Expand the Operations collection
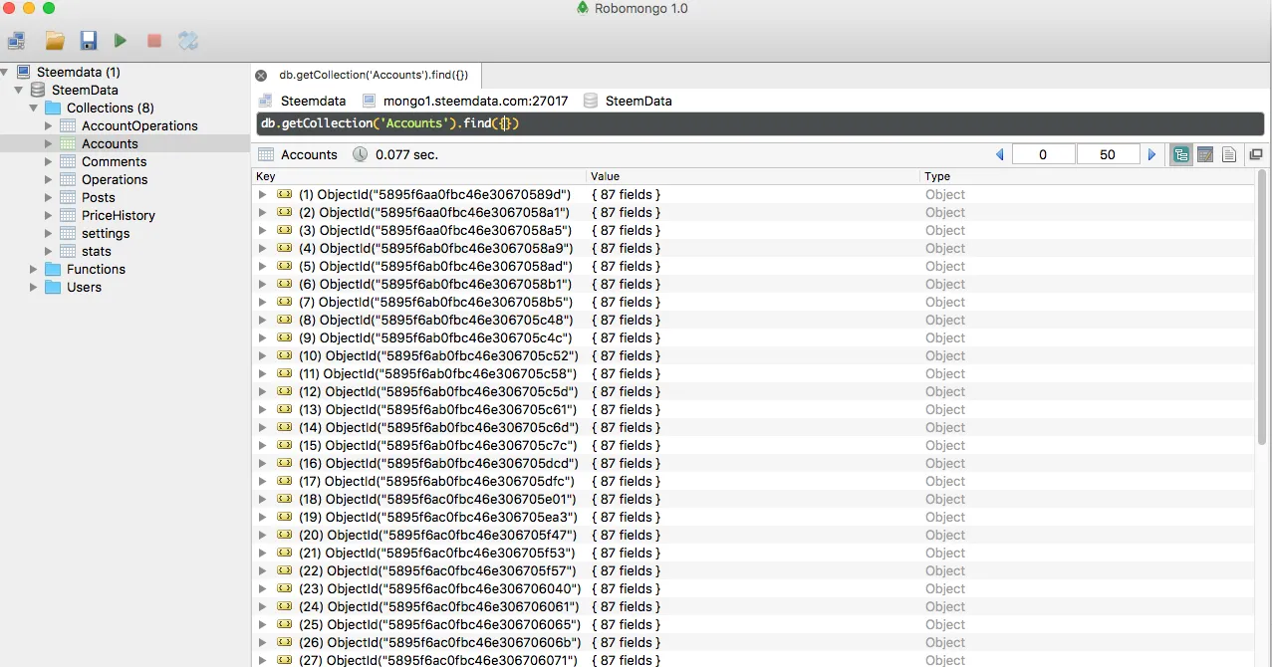This screenshot has width=1272, height=667. [x=49, y=179]
